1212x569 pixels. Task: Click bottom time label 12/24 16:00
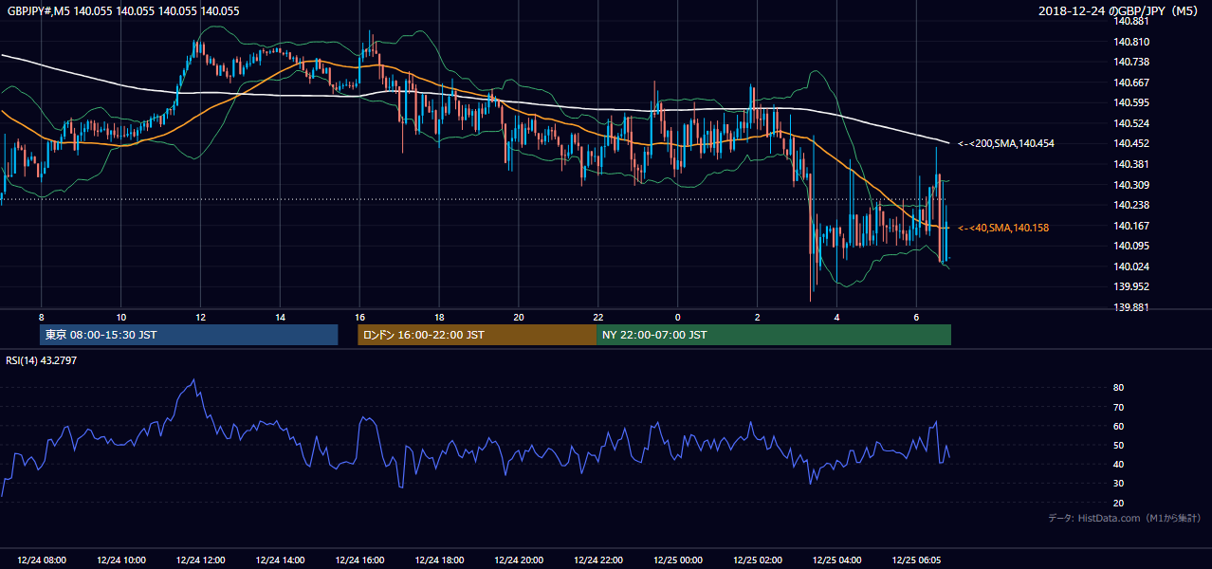(x=359, y=560)
